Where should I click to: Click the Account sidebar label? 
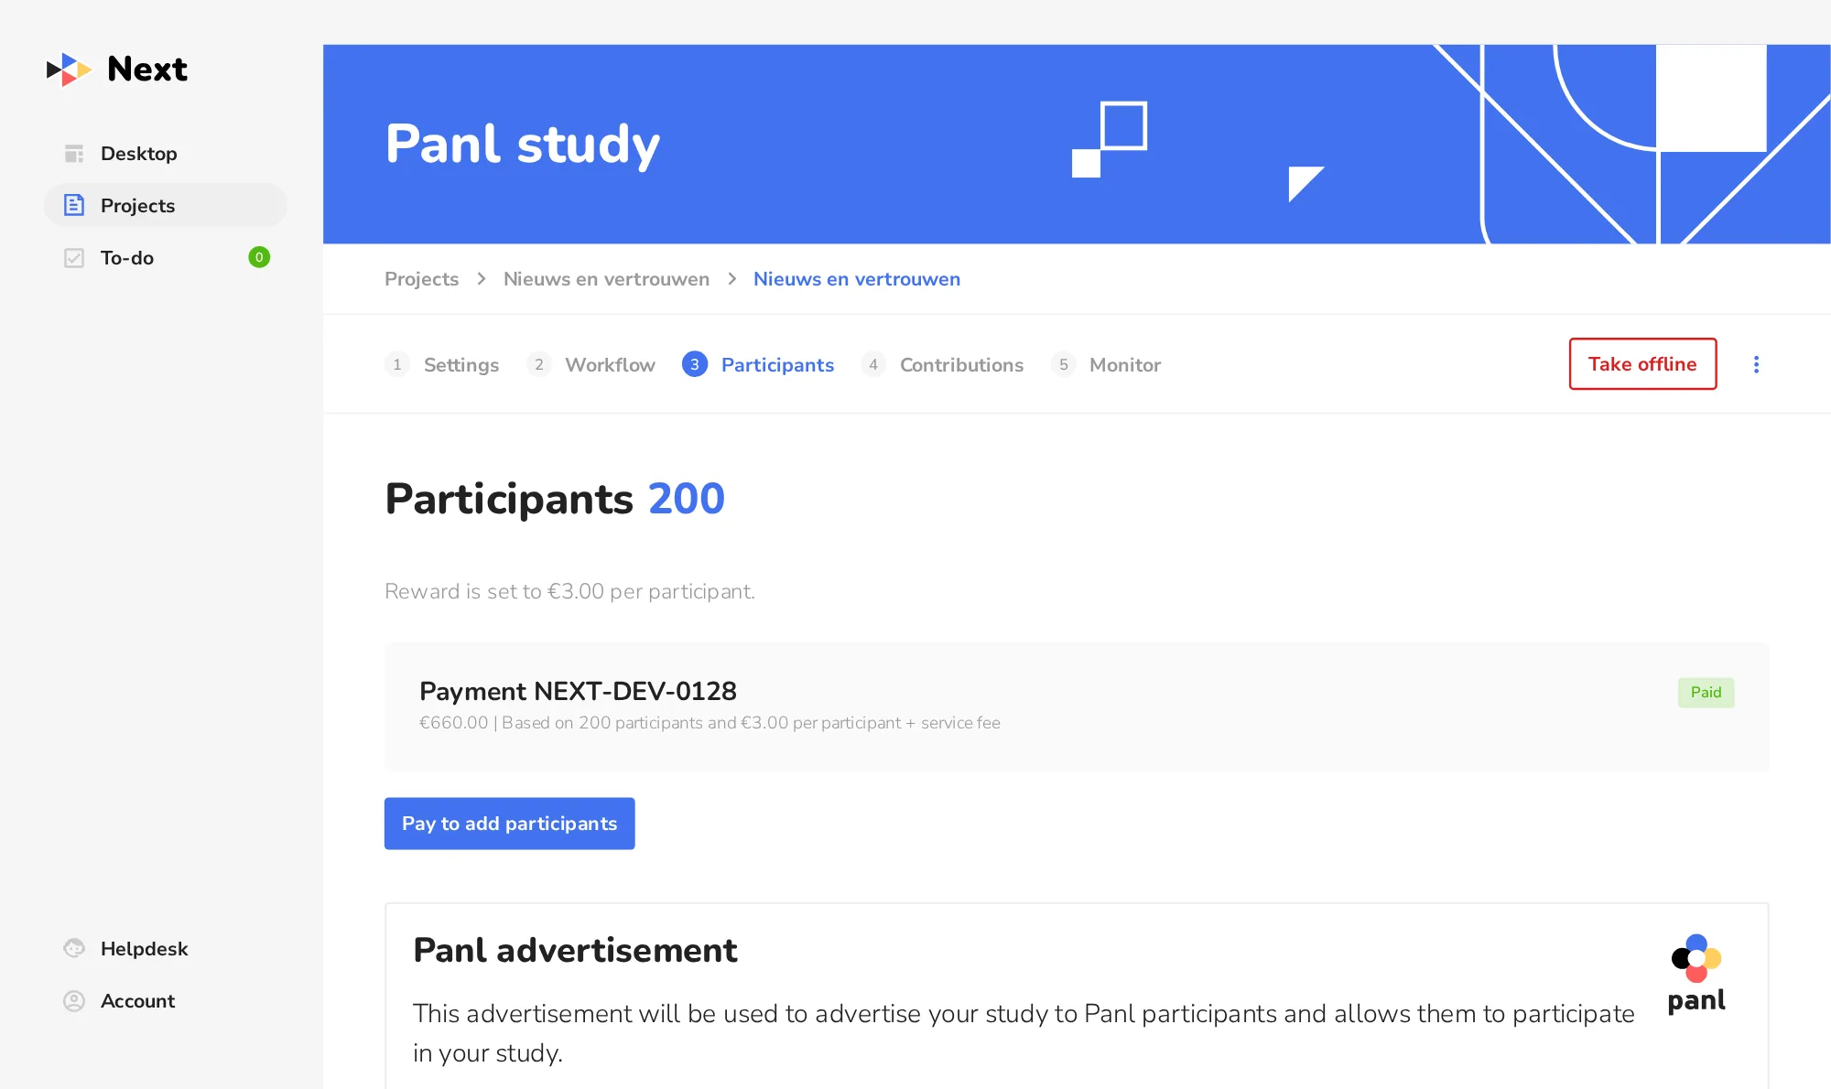137,1001
